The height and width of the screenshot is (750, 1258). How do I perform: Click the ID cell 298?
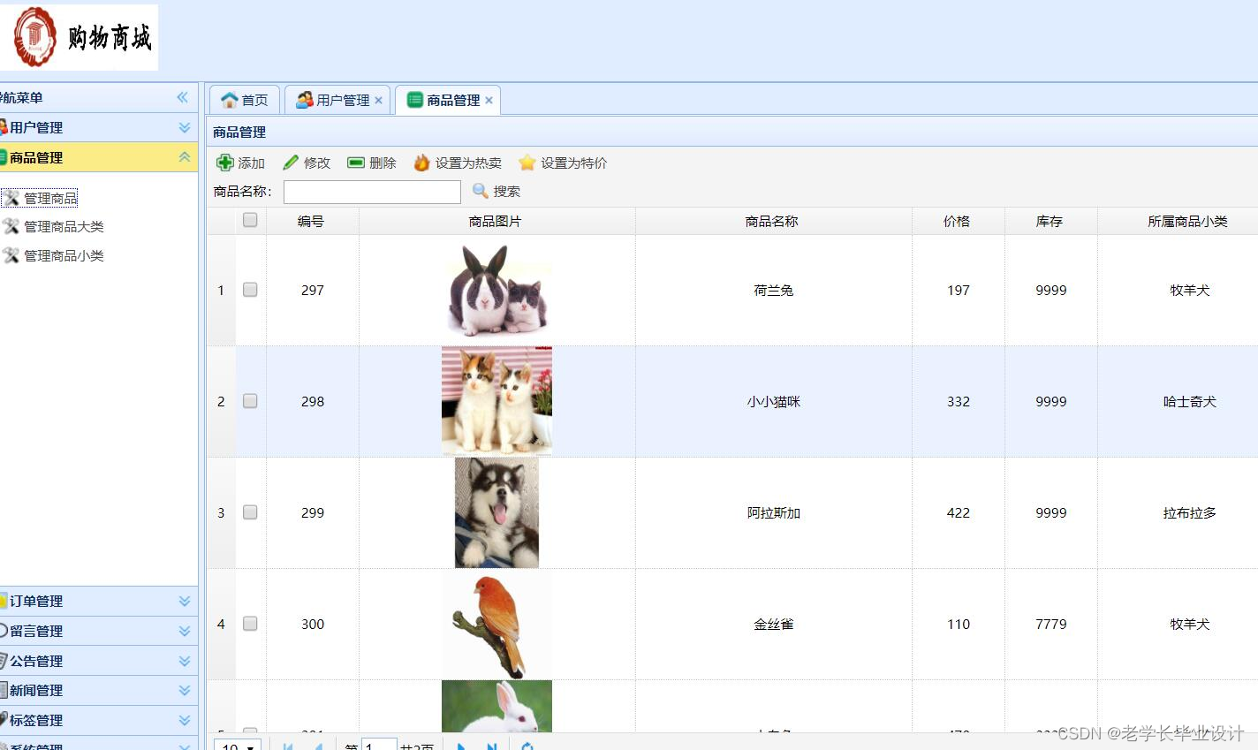click(313, 401)
